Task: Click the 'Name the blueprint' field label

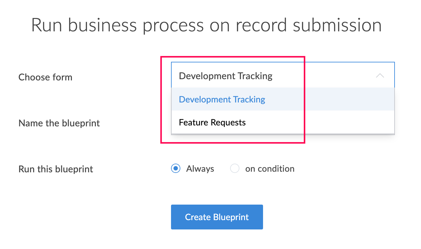Action: click(x=59, y=123)
